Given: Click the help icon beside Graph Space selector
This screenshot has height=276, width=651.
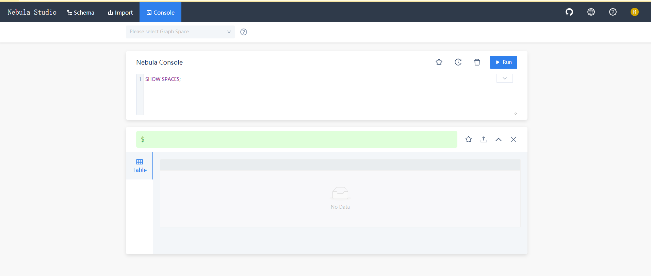Looking at the screenshot, I should [x=244, y=32].
